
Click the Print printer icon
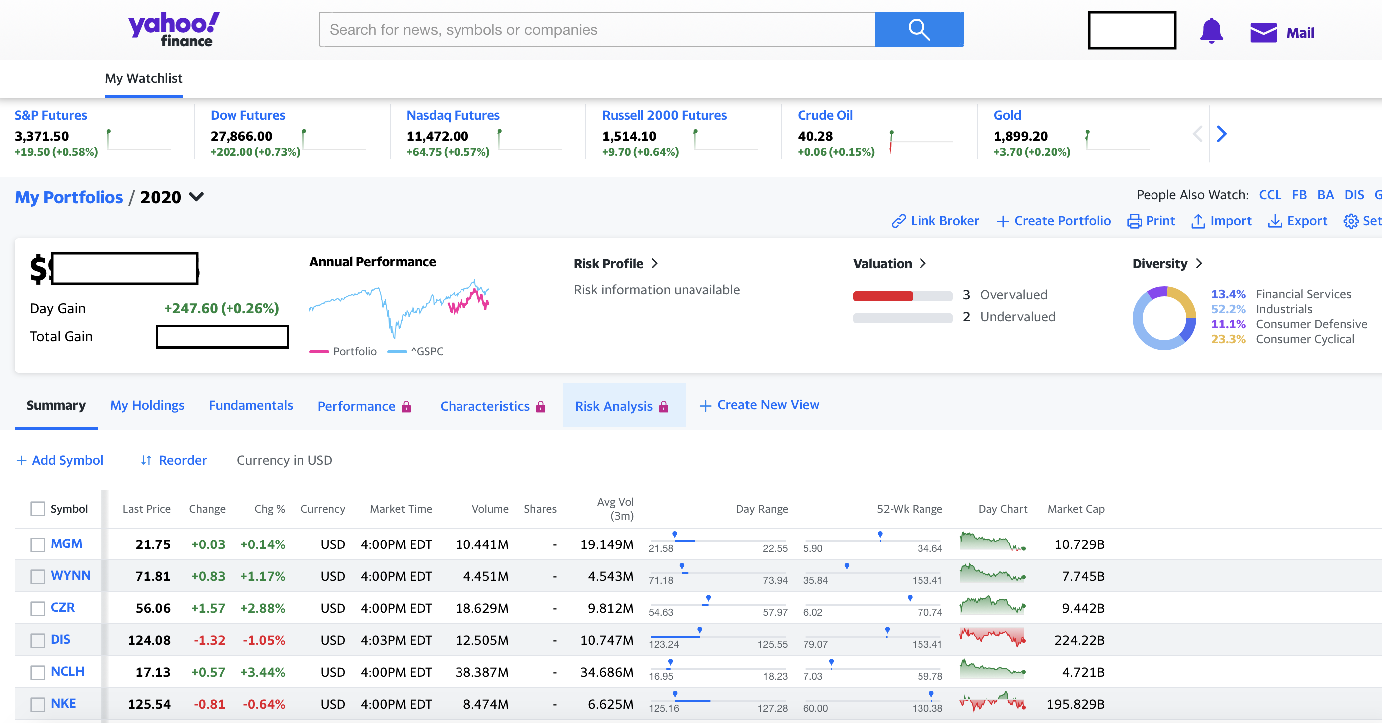coord(1134,221)
